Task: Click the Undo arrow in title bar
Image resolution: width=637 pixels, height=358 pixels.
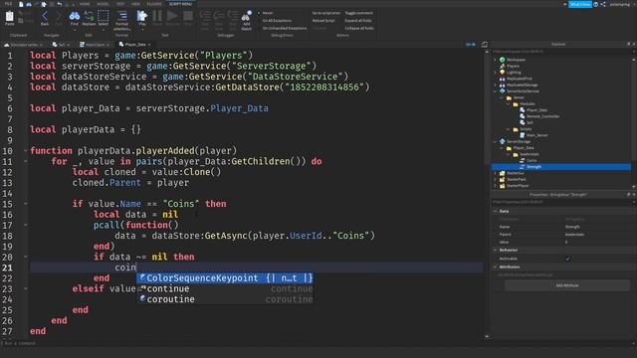Action: pyautogui.click(x=60, y=4)
